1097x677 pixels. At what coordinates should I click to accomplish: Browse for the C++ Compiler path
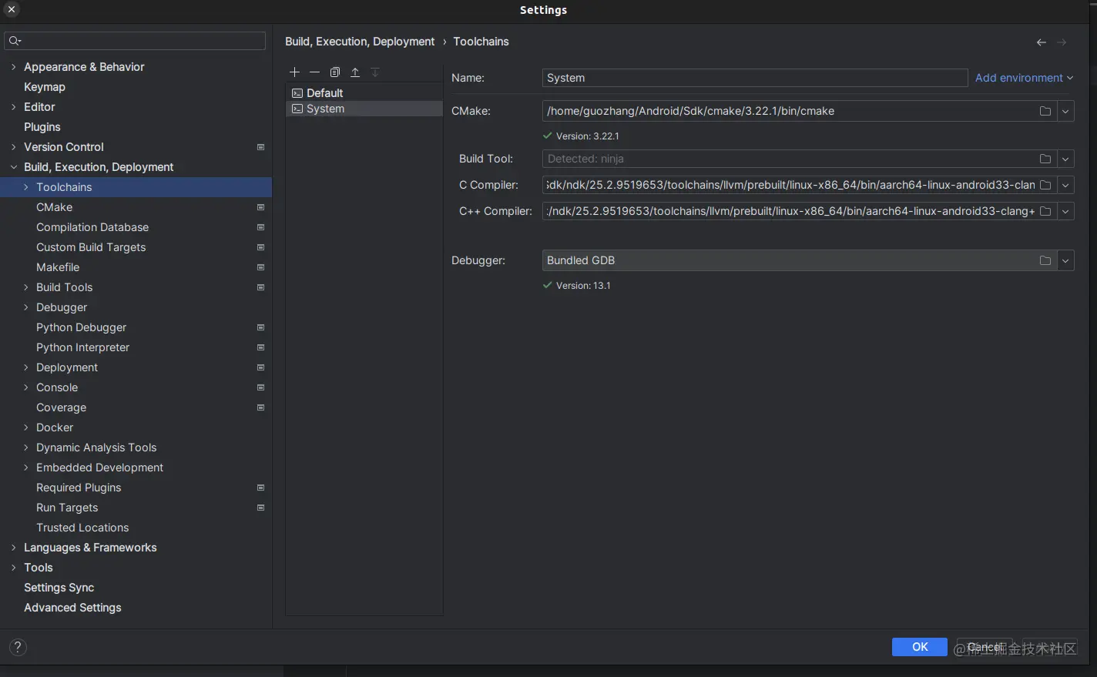pyautogui.click(x=1045, y=211)
